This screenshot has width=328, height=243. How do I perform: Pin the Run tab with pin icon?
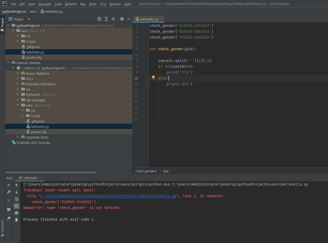point(9,218)
